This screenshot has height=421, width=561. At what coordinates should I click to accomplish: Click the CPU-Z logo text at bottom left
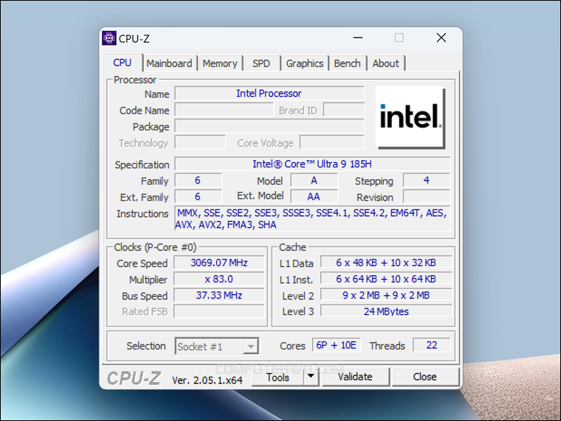134,378
